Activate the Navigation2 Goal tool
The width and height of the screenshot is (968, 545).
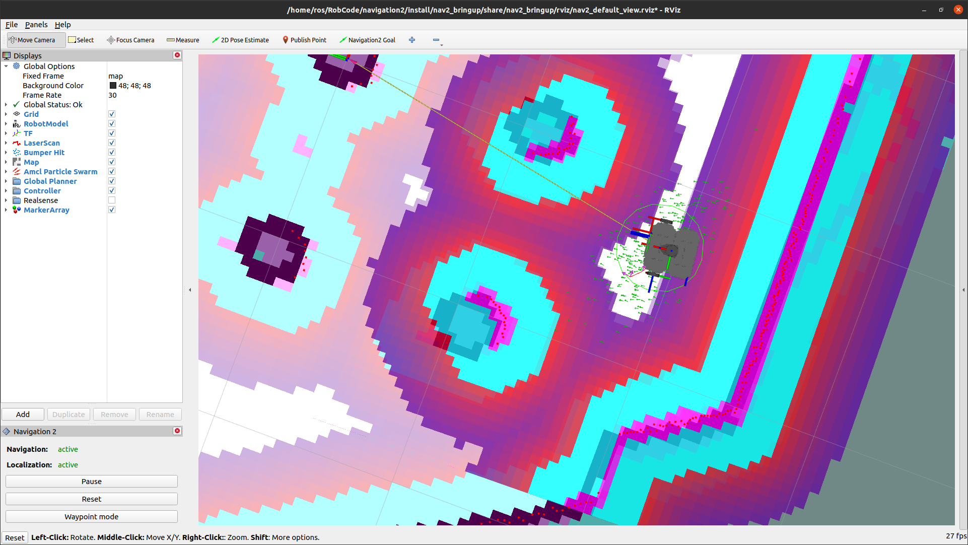[x=367, y=40]
